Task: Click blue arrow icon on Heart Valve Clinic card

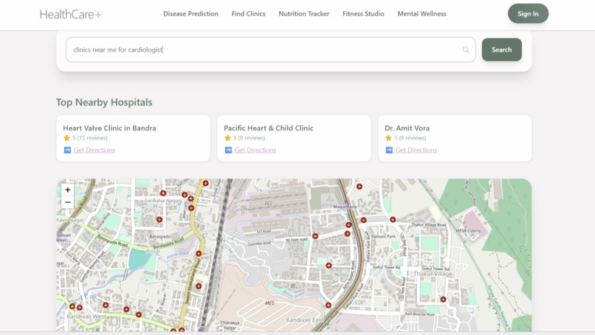Action: (x=67, y=150)
